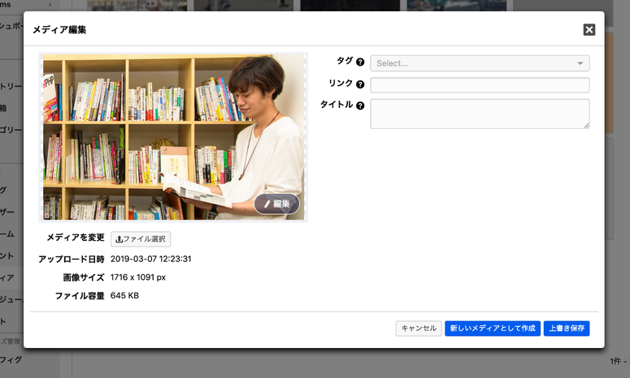
Task: Click the 1件 count at bottom right
Action: coord(616,360)
